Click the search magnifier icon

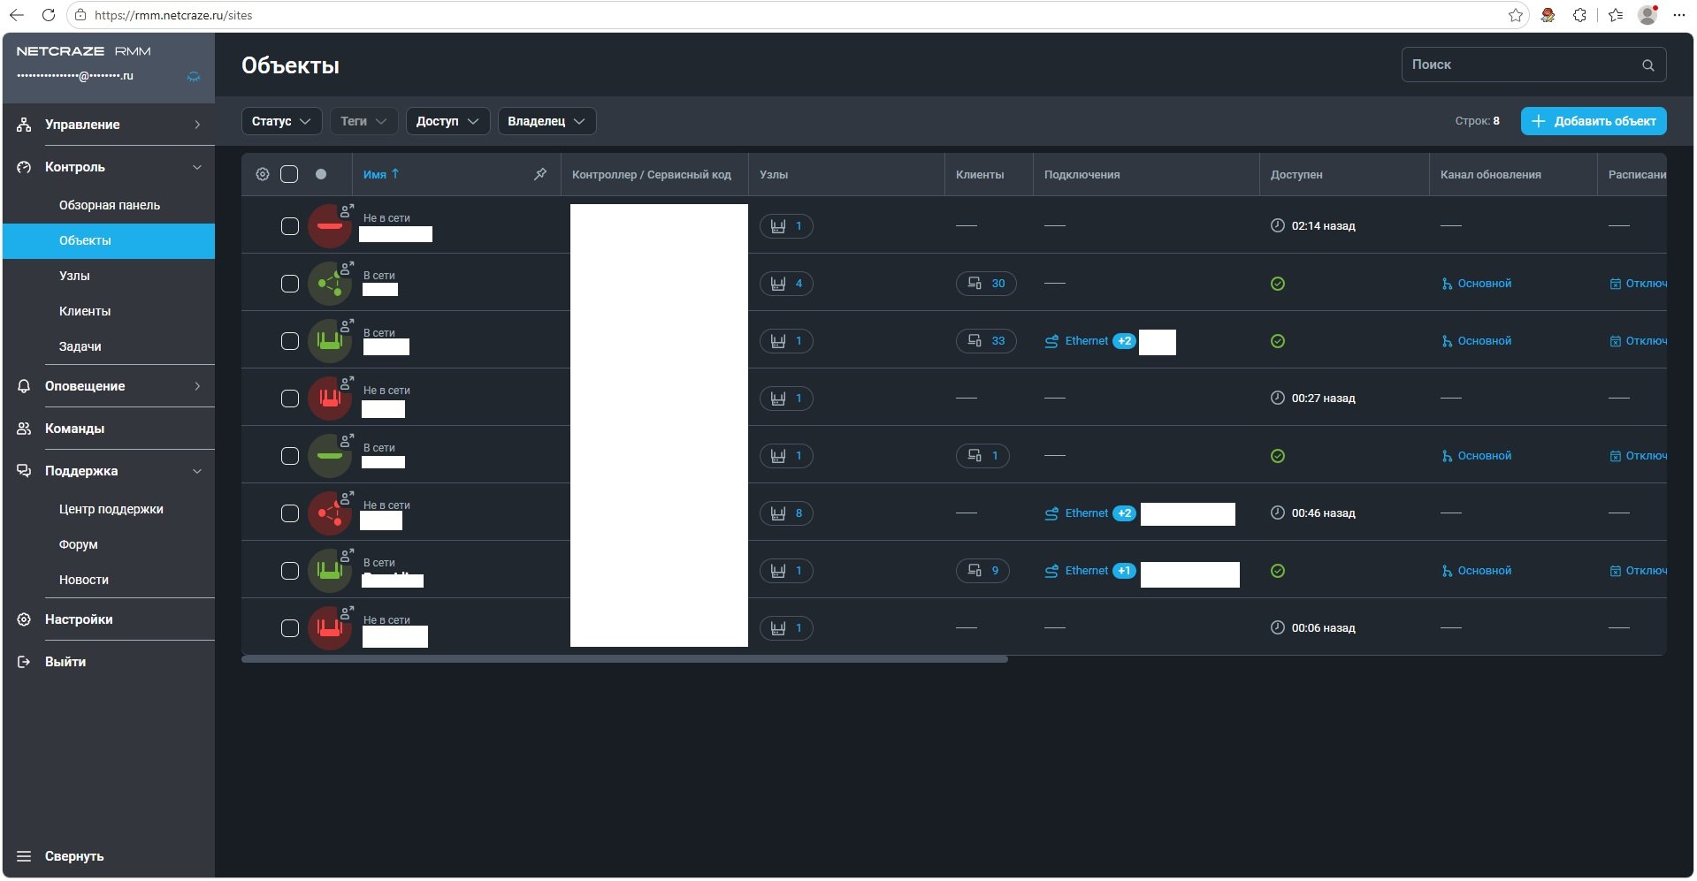[x=1648, y=65]
